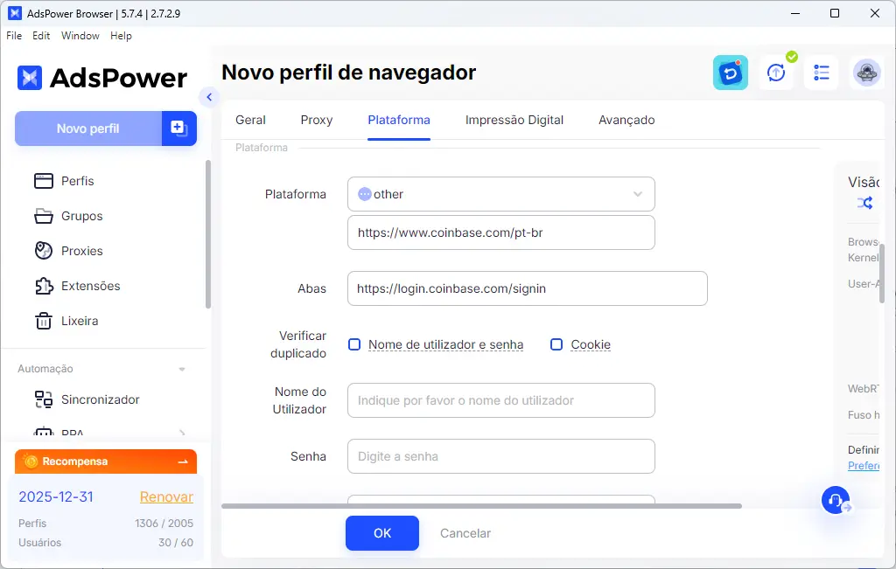Open the Plataforma dropdown showing other
The image size is (896, 569).
(x=501, y=194)
